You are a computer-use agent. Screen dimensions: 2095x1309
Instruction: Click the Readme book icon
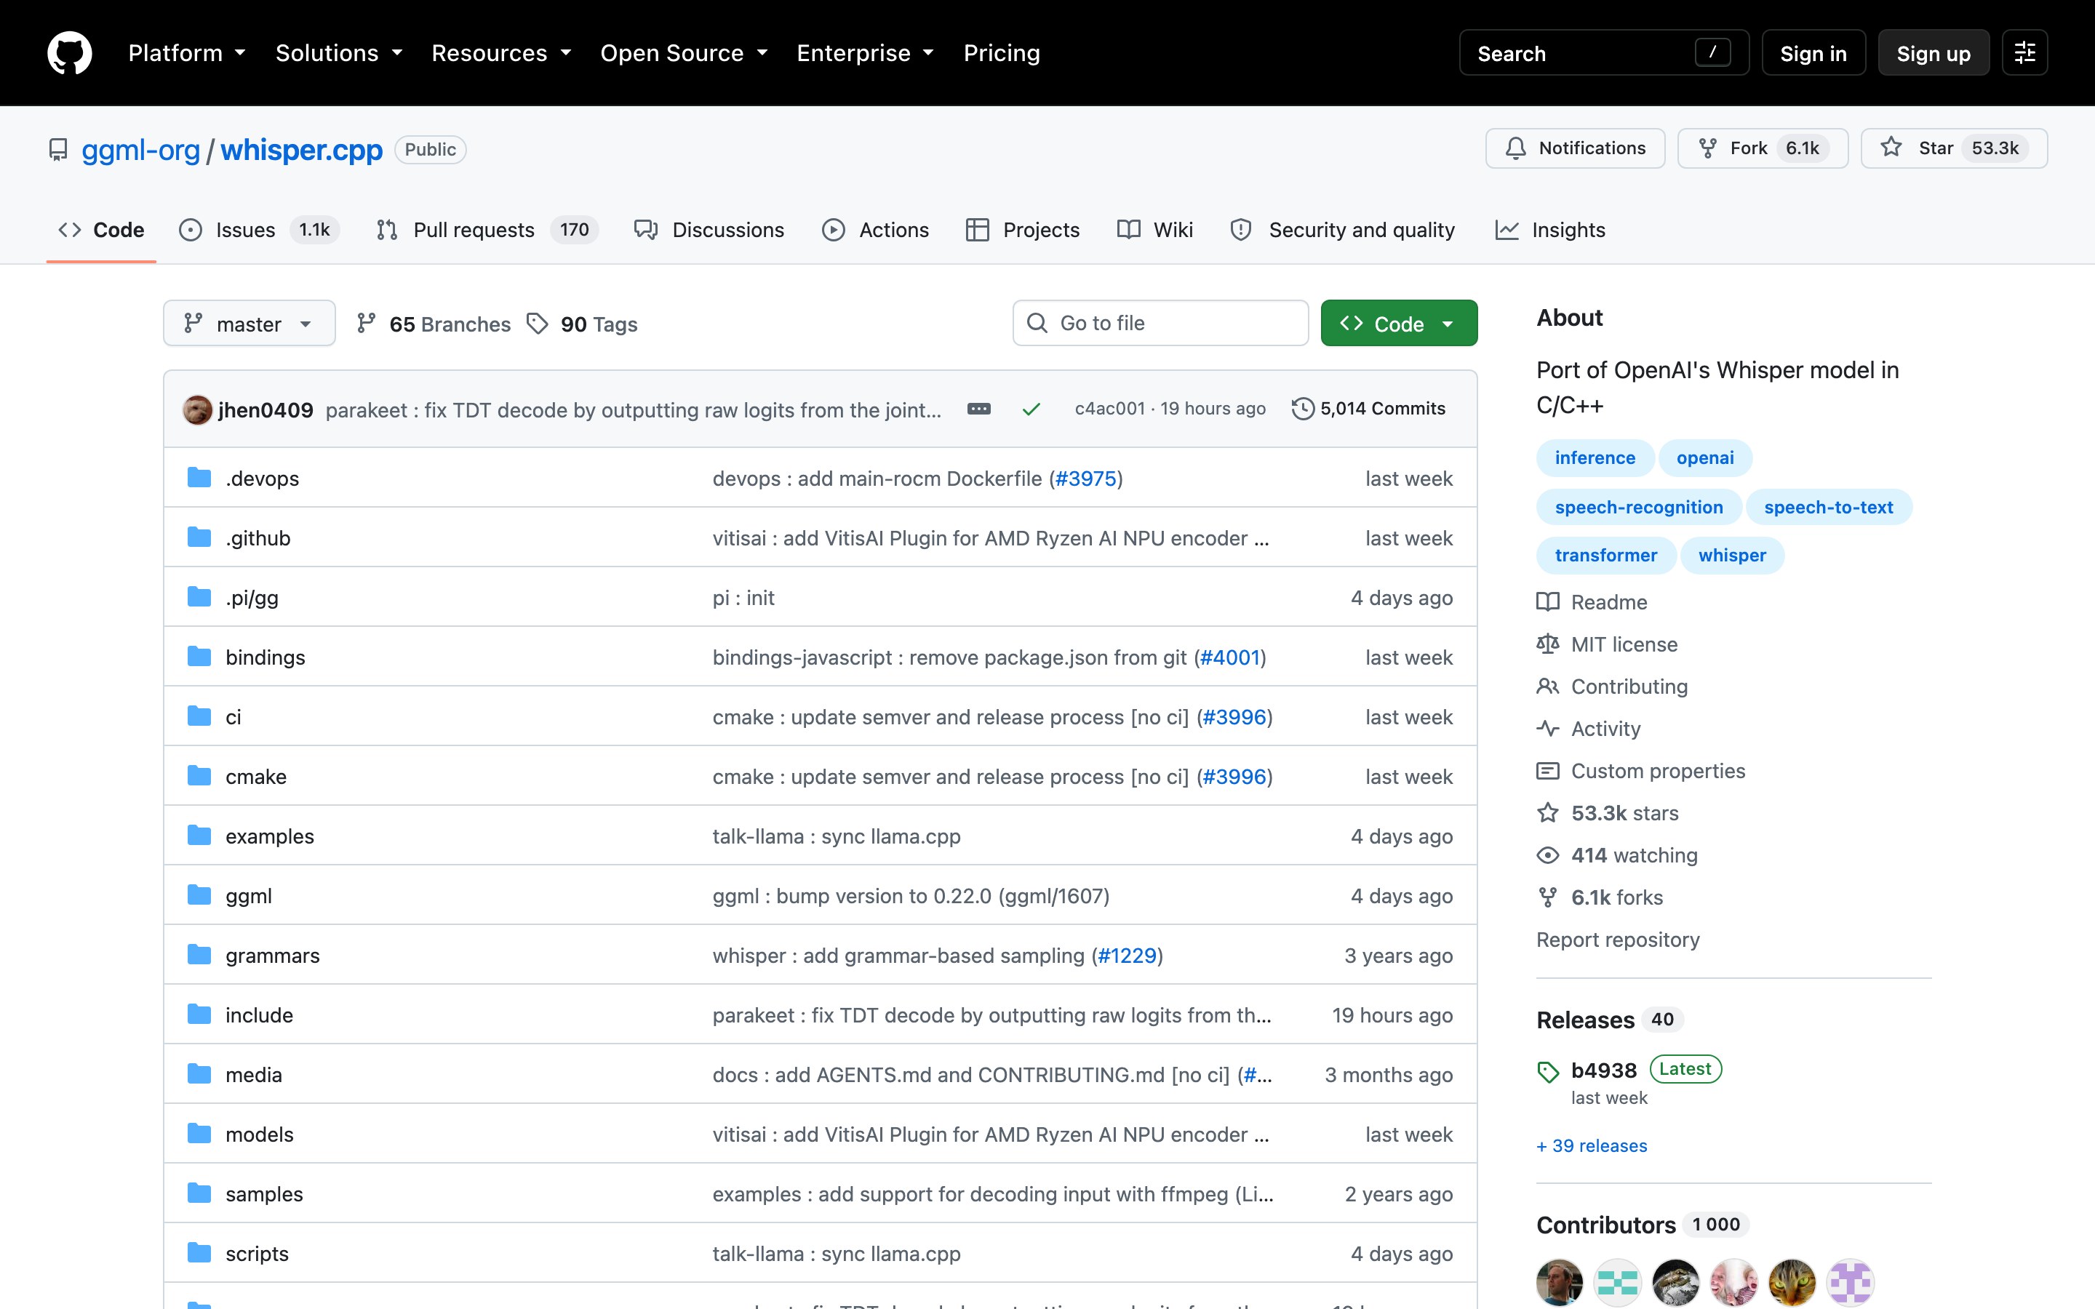[x=1548, y=601]
